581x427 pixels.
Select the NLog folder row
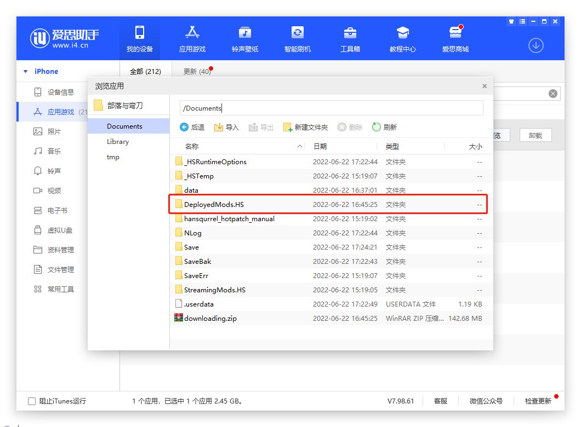[331, 233]
